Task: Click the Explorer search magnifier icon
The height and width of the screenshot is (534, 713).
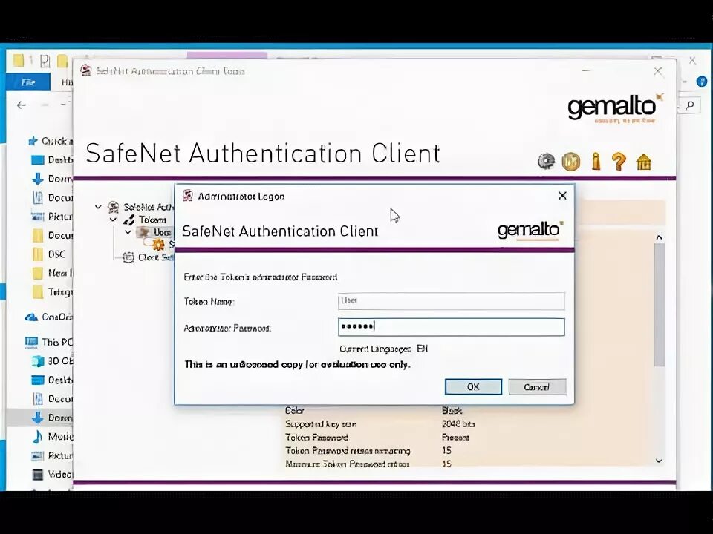Action: point(690,105)
